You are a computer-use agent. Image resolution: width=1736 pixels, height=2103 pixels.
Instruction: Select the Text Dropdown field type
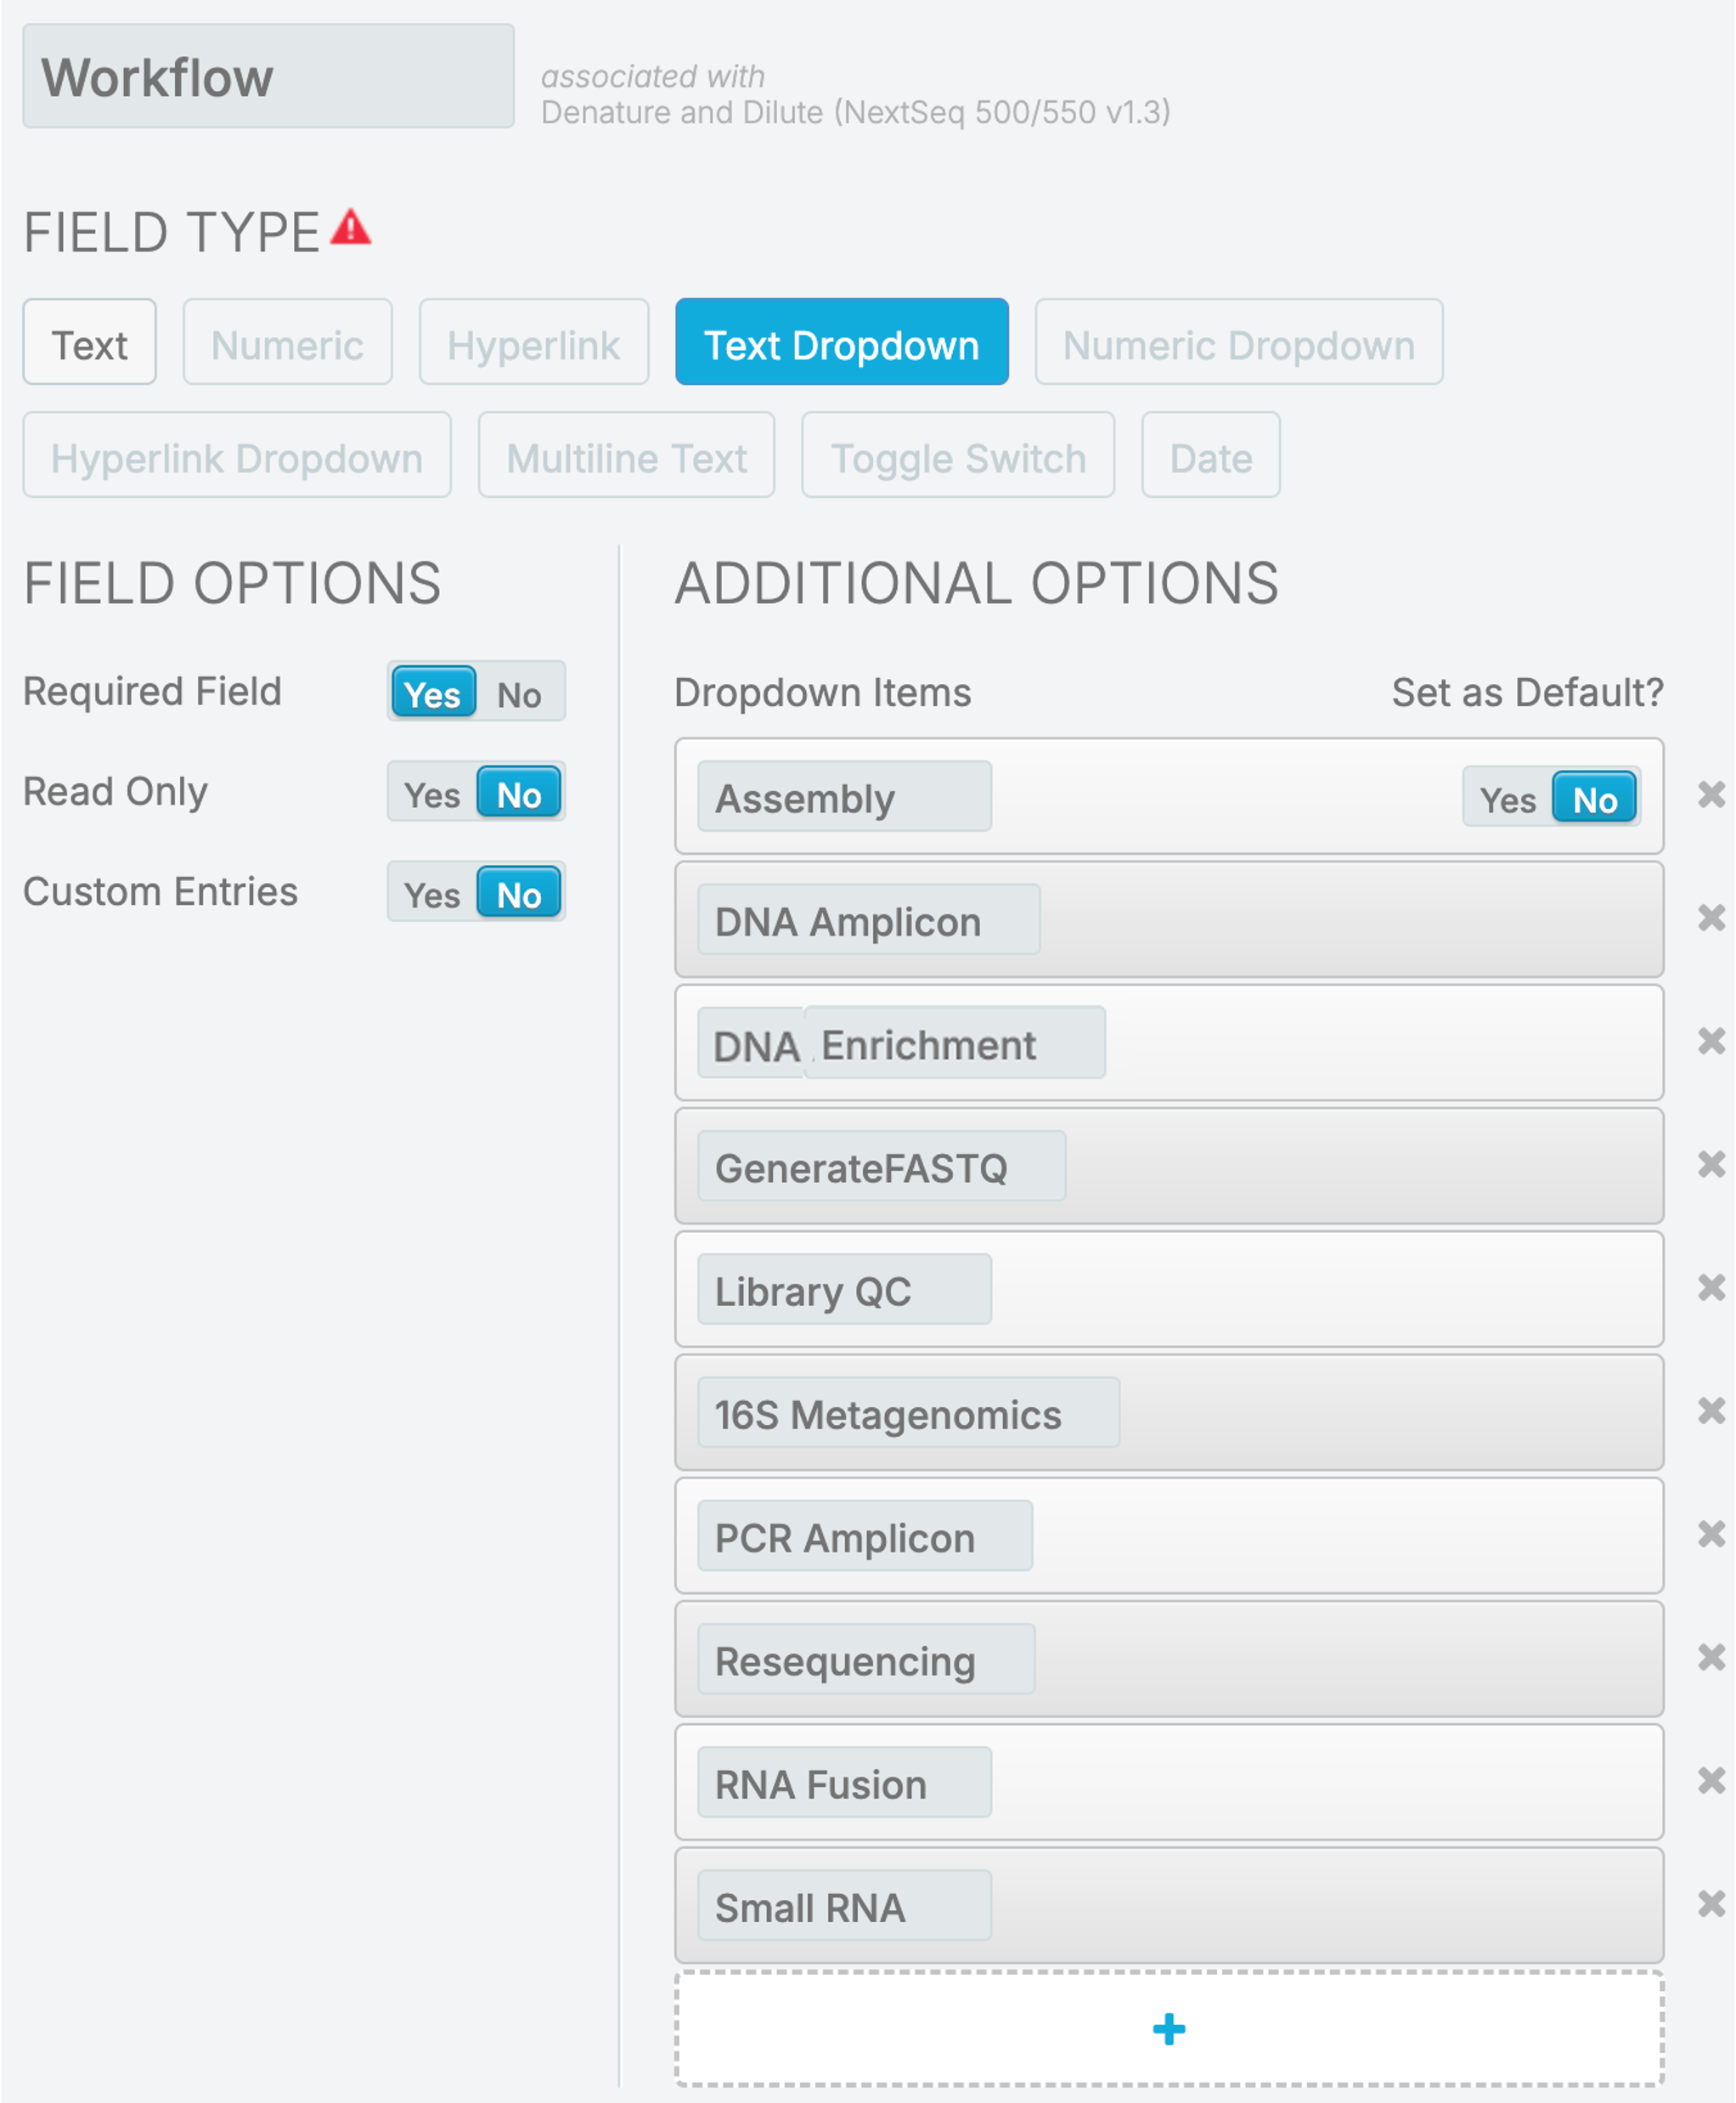click(841, 343)
